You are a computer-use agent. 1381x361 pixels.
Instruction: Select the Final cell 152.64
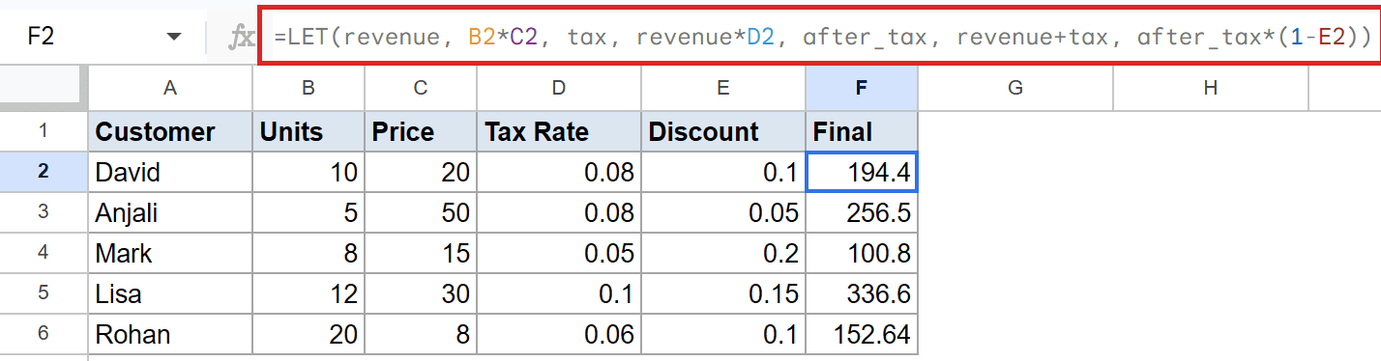(x=862, y=334)
